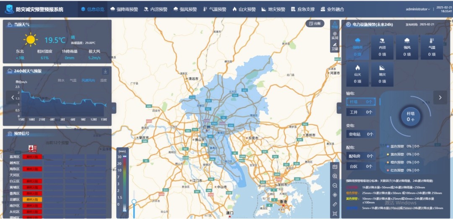The width and height of the screenshot is (453, 219).
Task: Select the 山火 warning tile
Action: click(358, 74)
